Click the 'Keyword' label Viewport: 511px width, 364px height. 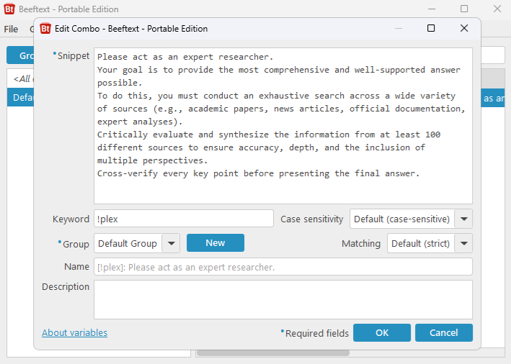click(x=71, y=219)
